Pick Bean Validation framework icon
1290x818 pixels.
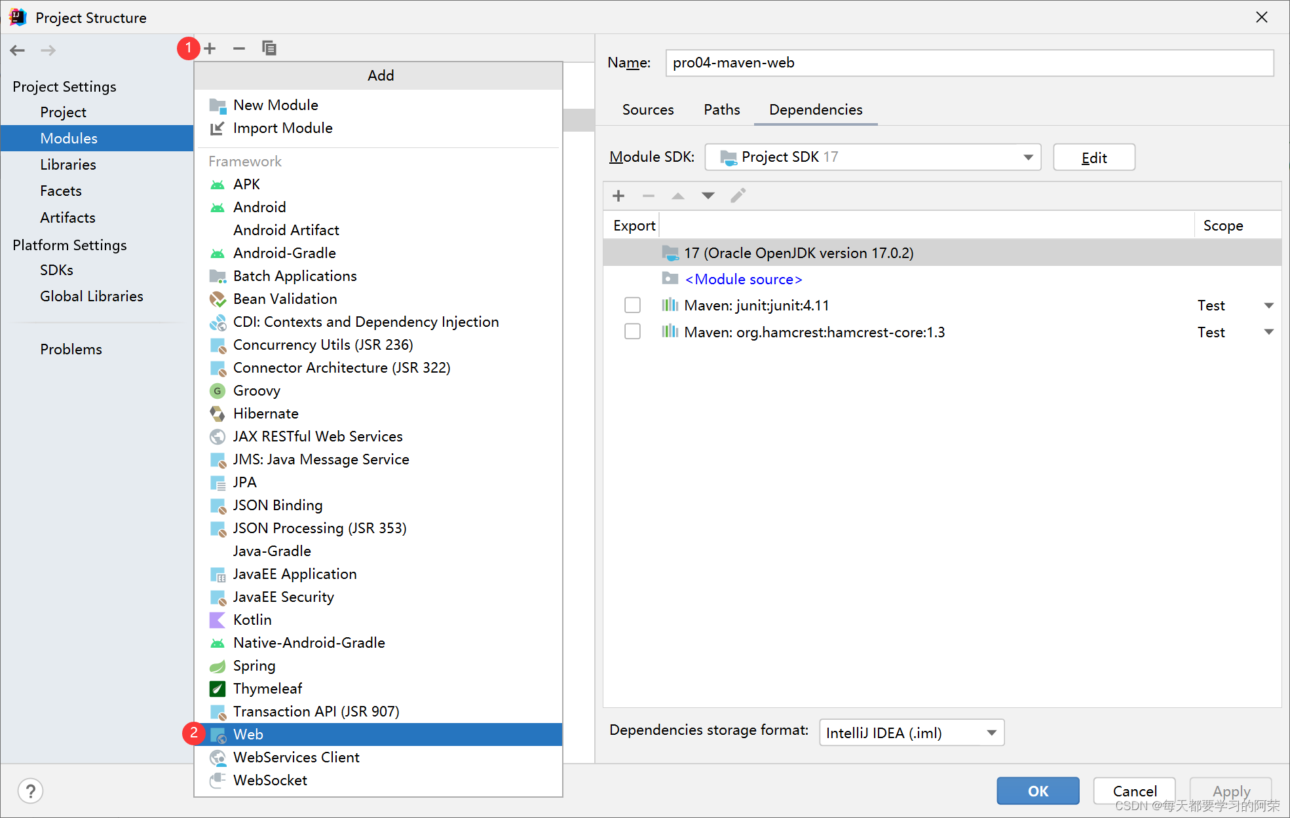pos(218,299)
